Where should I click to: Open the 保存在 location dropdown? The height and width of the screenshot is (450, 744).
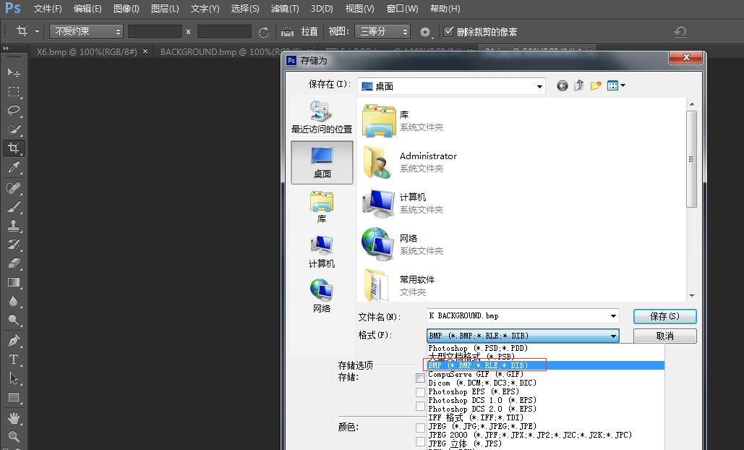click(539, 85)
